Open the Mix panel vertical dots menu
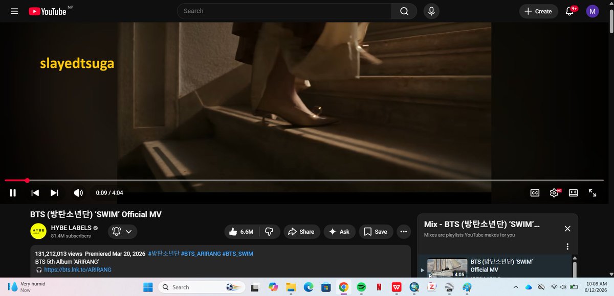Screen dimensions: 614x296 tap(567, 246)
